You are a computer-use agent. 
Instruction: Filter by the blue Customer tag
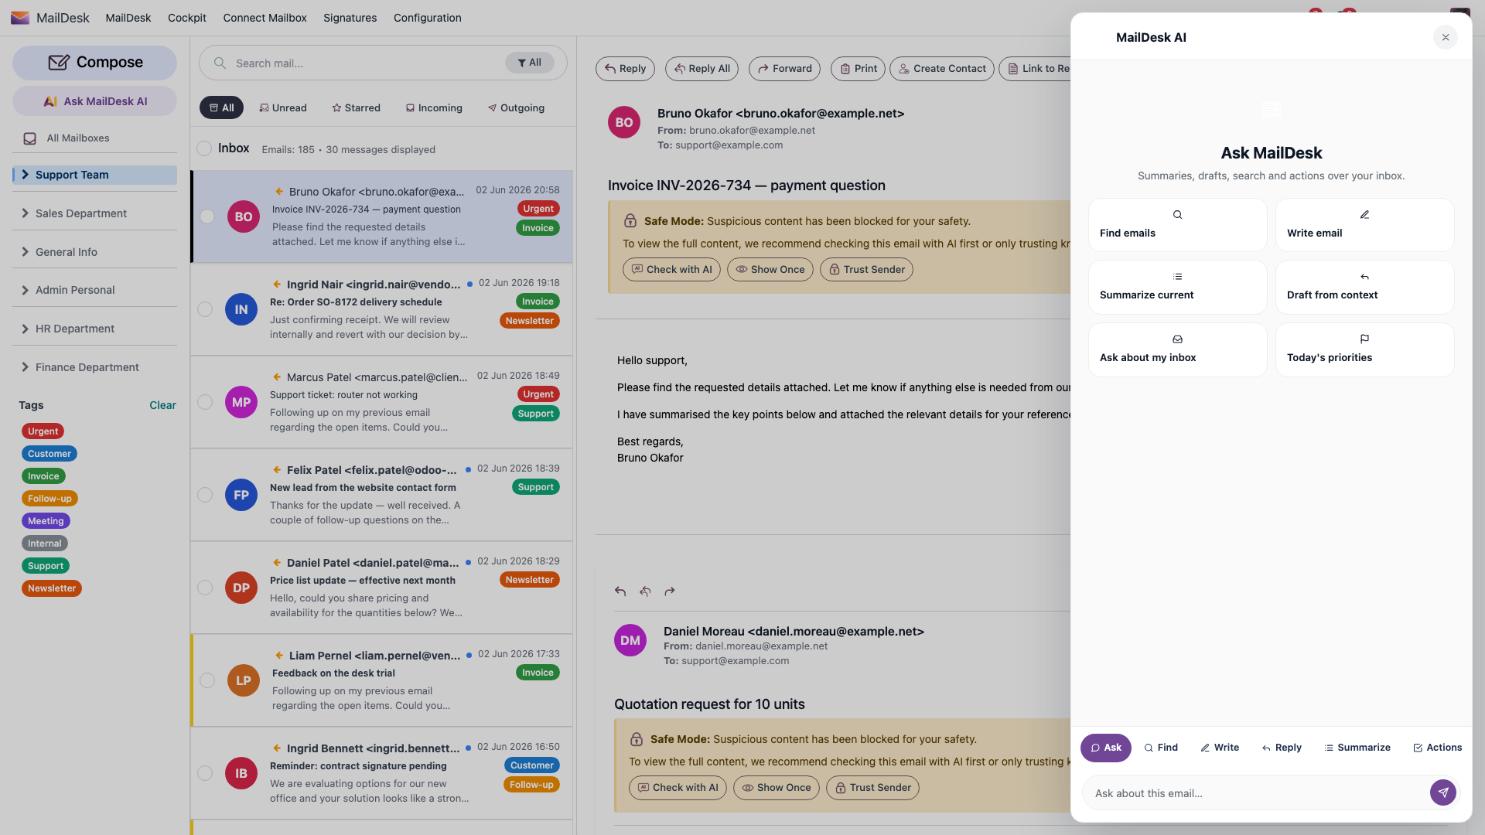(x=49, y=454)
